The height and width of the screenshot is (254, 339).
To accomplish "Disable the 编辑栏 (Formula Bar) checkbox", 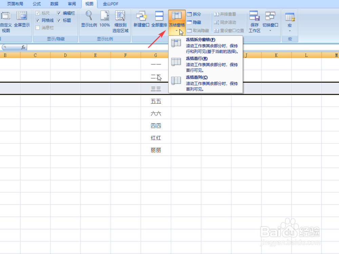I will (59, 13).
